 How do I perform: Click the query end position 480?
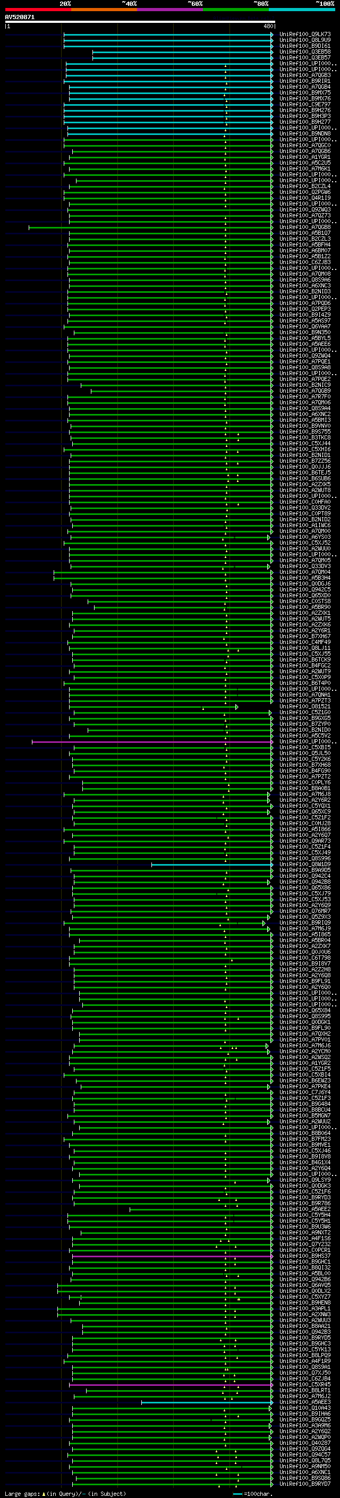coord(268,26)
